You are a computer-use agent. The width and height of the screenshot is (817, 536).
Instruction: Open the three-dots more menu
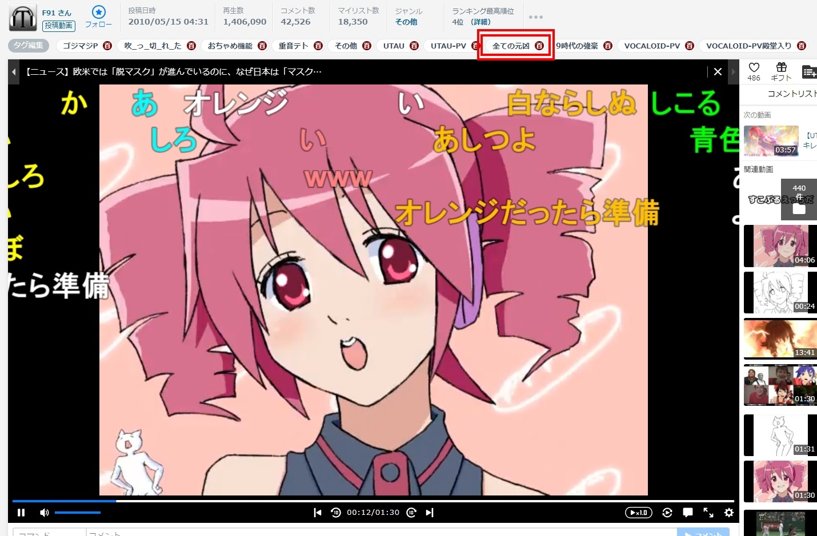[x=536, y=17]
